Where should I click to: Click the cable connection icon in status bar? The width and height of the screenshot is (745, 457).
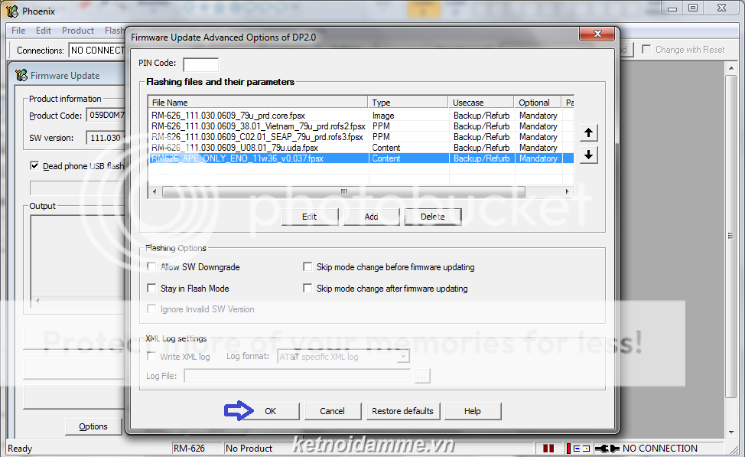pos(607,449)
